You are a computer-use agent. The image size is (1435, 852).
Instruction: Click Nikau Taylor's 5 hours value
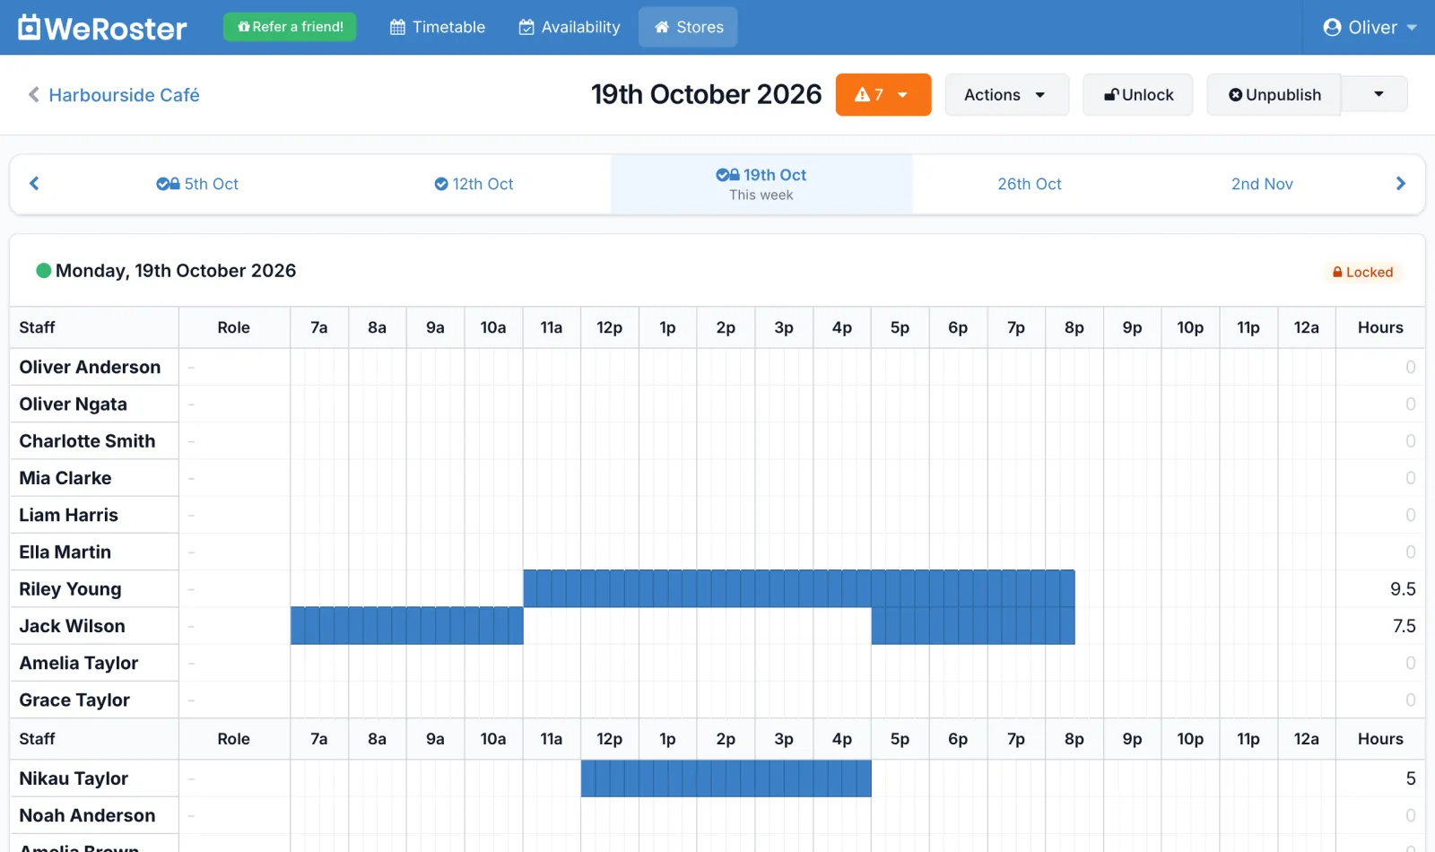pyautogui.click(x=1411, y=778)
